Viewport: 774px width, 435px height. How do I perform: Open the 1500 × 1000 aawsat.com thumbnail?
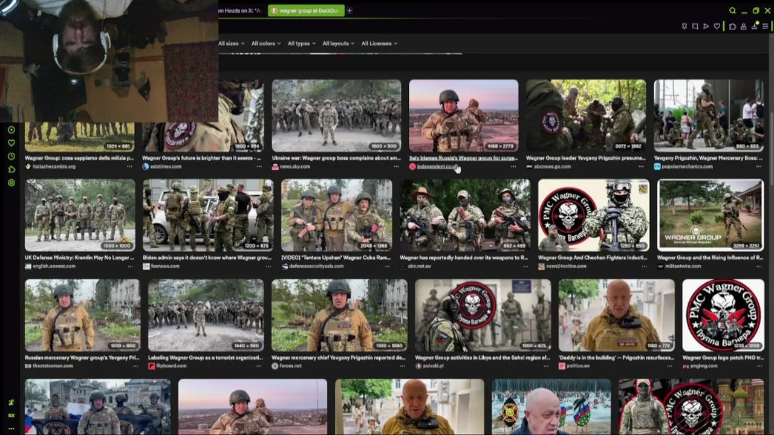pos(80,215)
